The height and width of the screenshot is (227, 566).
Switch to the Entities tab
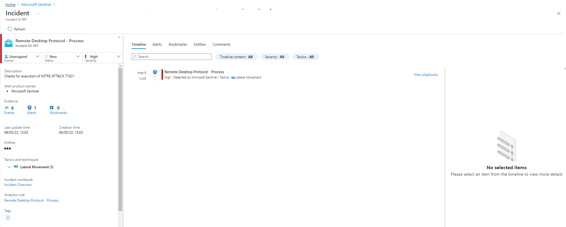[200, 45]
